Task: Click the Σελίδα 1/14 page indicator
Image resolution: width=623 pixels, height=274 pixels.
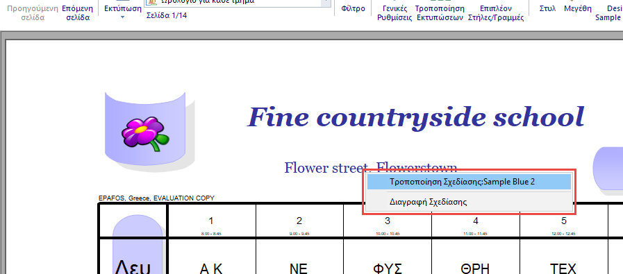Action: tap(167, 16)
